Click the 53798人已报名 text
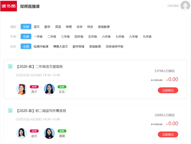Screen dimensions: 191x144 tap(164, 71)
